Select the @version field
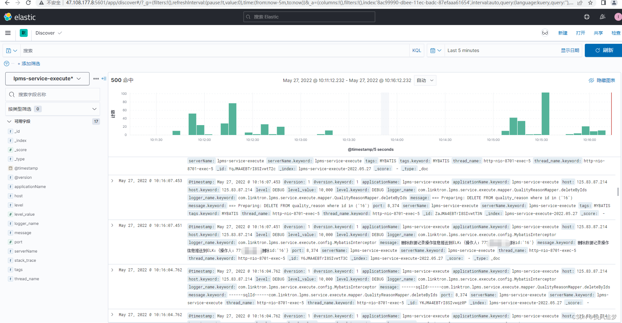This screenshot has width=622, height=323. pos(23,177)
